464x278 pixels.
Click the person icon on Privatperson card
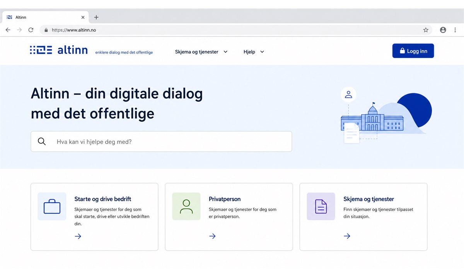[186, 207]
